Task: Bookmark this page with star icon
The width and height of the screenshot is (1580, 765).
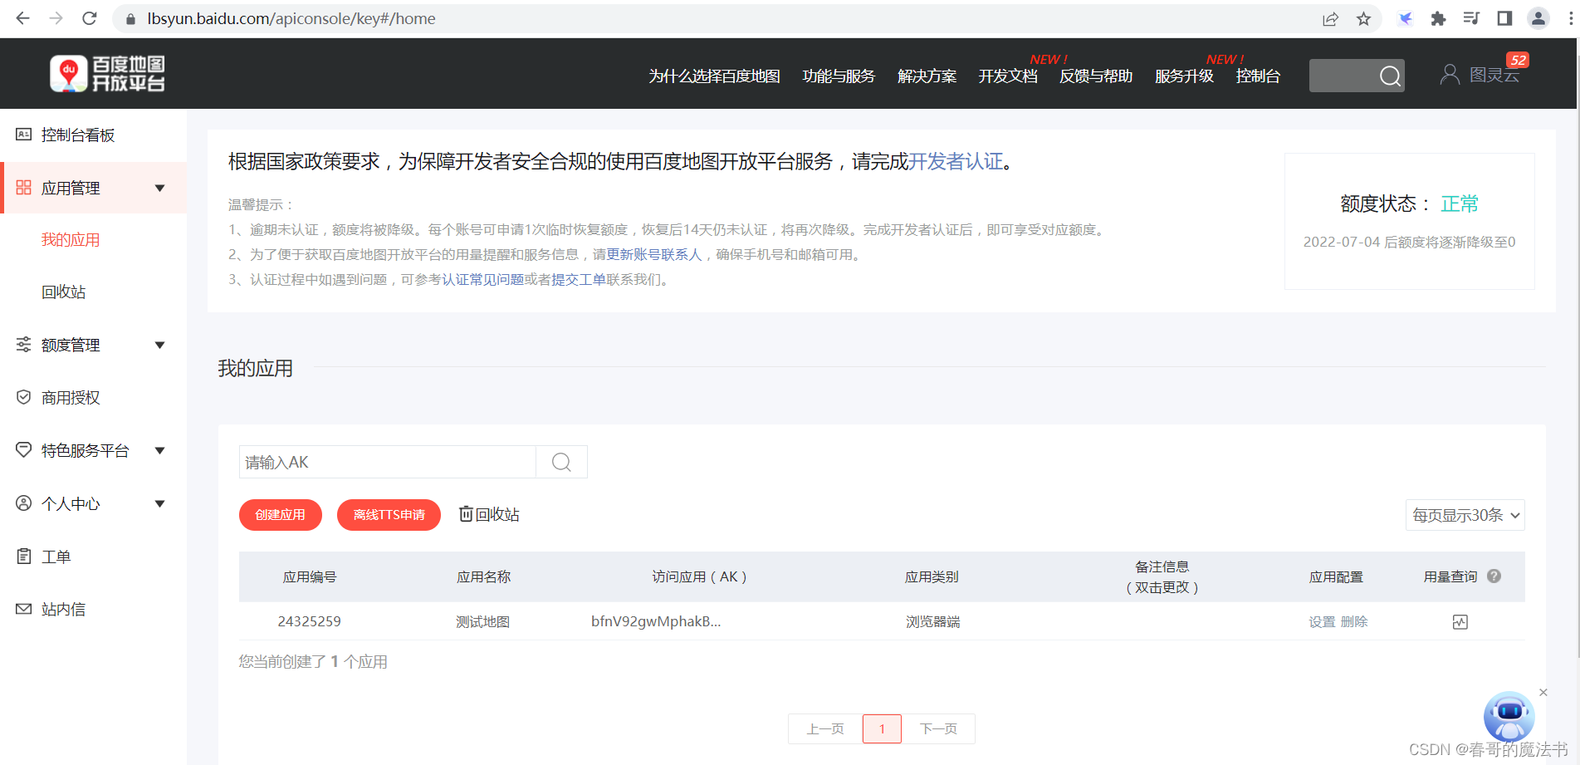Action: click(x=1363, y=18)
